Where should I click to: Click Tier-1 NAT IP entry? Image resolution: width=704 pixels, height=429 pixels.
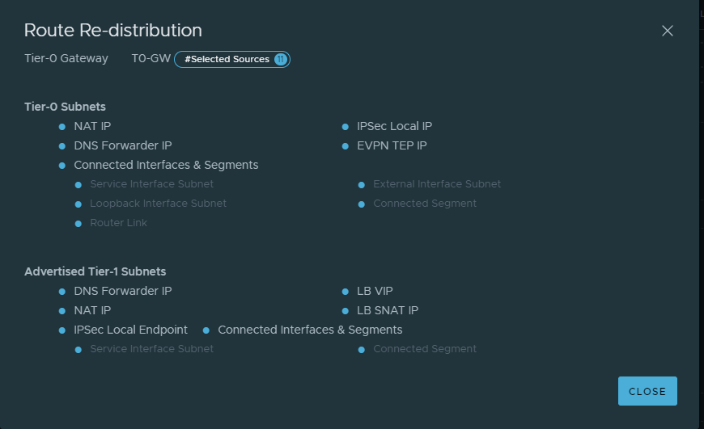[x=92, y=310]
